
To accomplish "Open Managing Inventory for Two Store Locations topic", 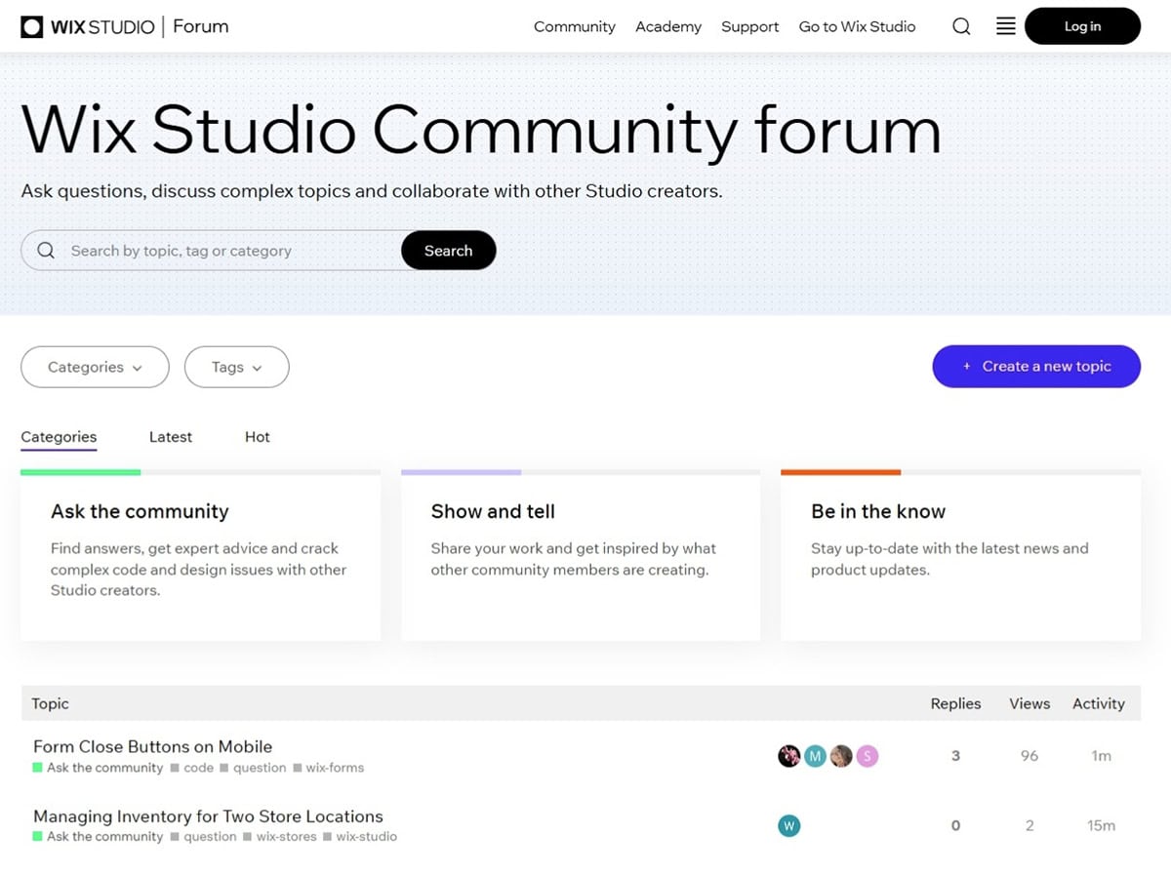I will tap(208, 816).
